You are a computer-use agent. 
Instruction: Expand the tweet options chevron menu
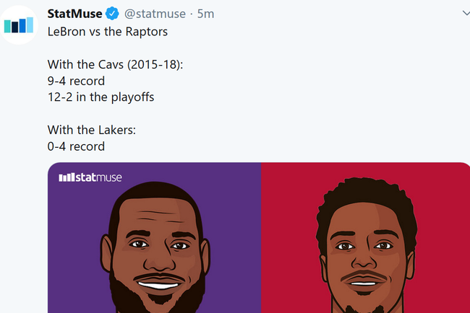tap(466, 13)
